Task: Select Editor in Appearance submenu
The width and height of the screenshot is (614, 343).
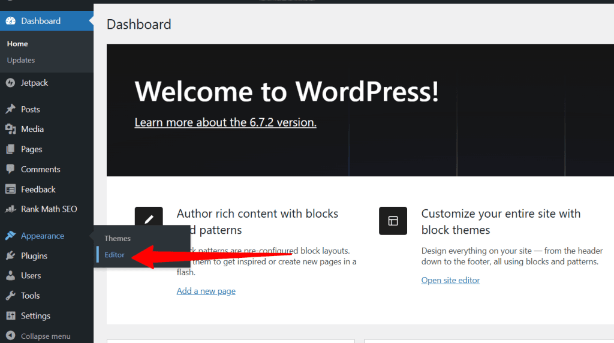Action: tap(115, 255)
